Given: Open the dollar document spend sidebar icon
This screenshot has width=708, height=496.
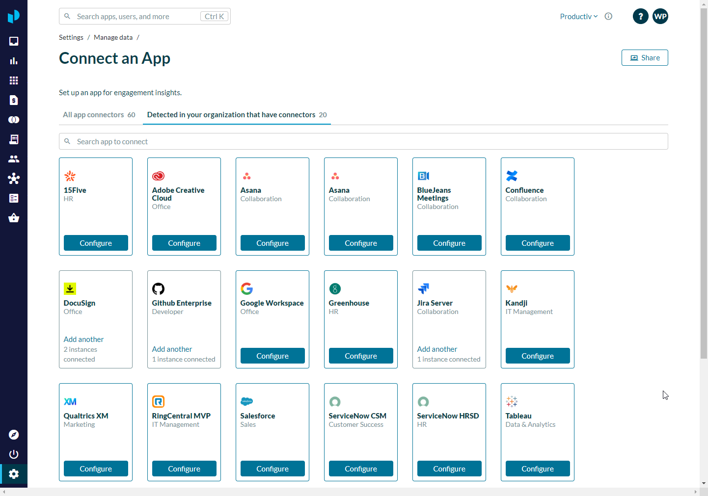Looking at the screenshot, I should coord(14,100).
